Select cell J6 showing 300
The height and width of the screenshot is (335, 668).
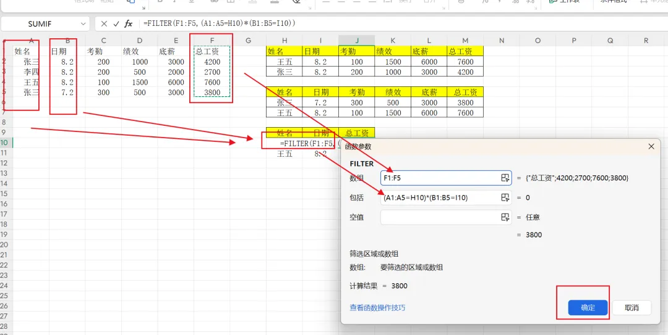357,102
